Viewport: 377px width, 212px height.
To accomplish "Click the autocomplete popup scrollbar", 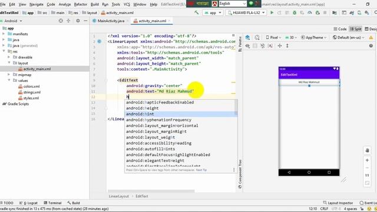I will pyautogui.click(x=236, y=107).
